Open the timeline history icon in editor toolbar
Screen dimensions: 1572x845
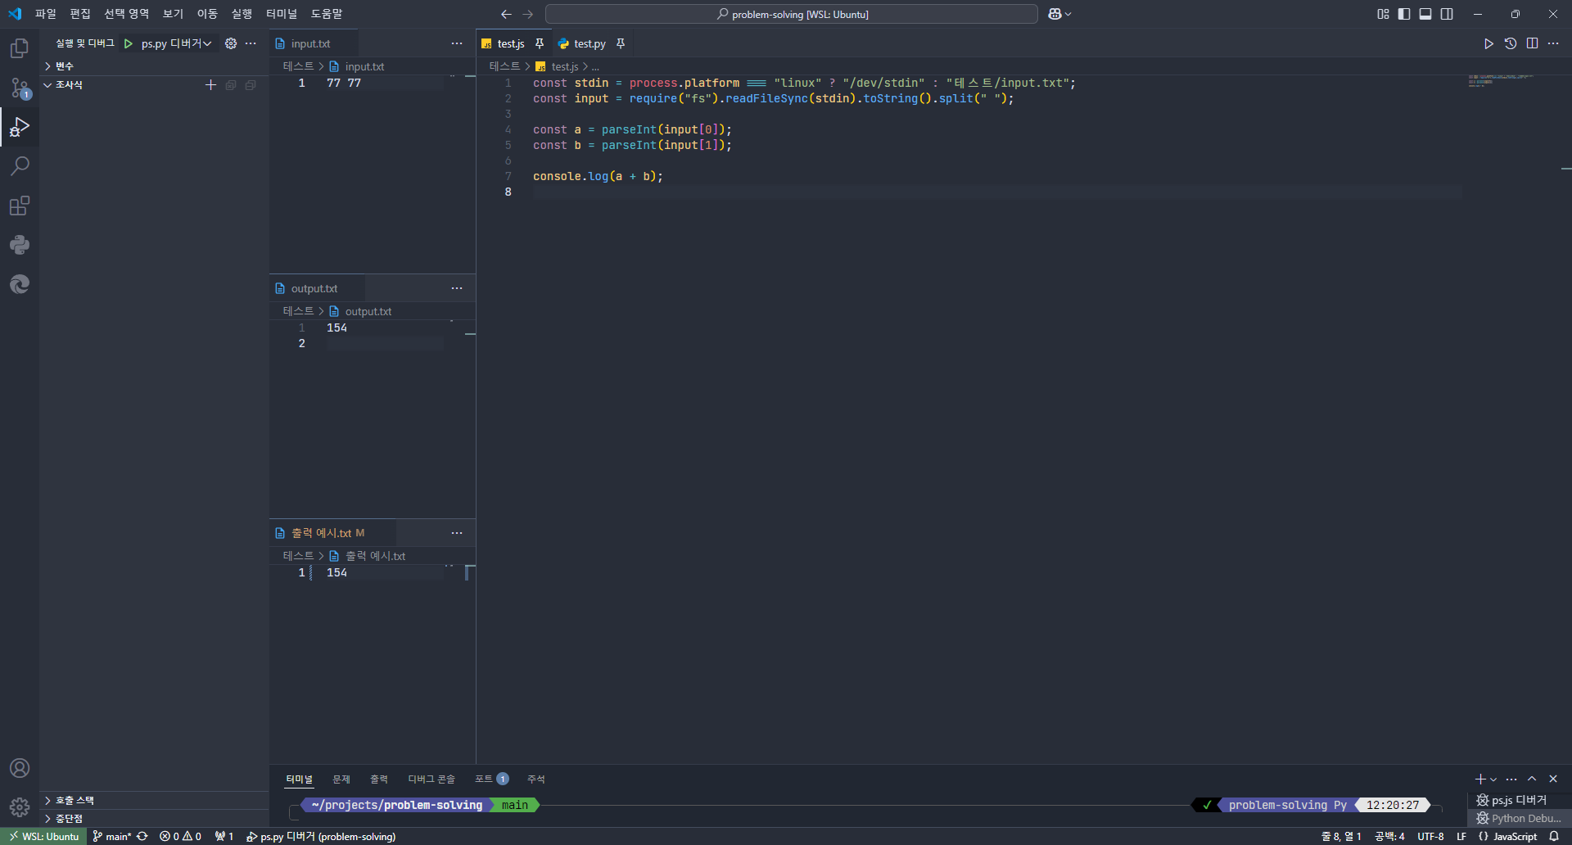click(1511, 43)
